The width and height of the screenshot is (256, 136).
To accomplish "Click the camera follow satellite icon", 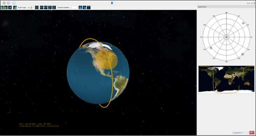I will (85, 7).
